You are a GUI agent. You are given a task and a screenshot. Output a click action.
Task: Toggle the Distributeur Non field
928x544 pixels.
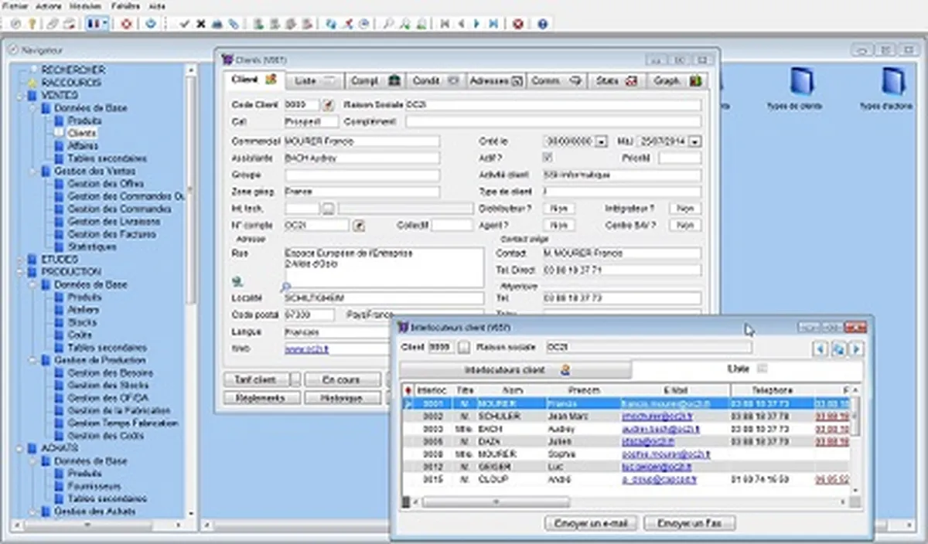tap(558, 209)
